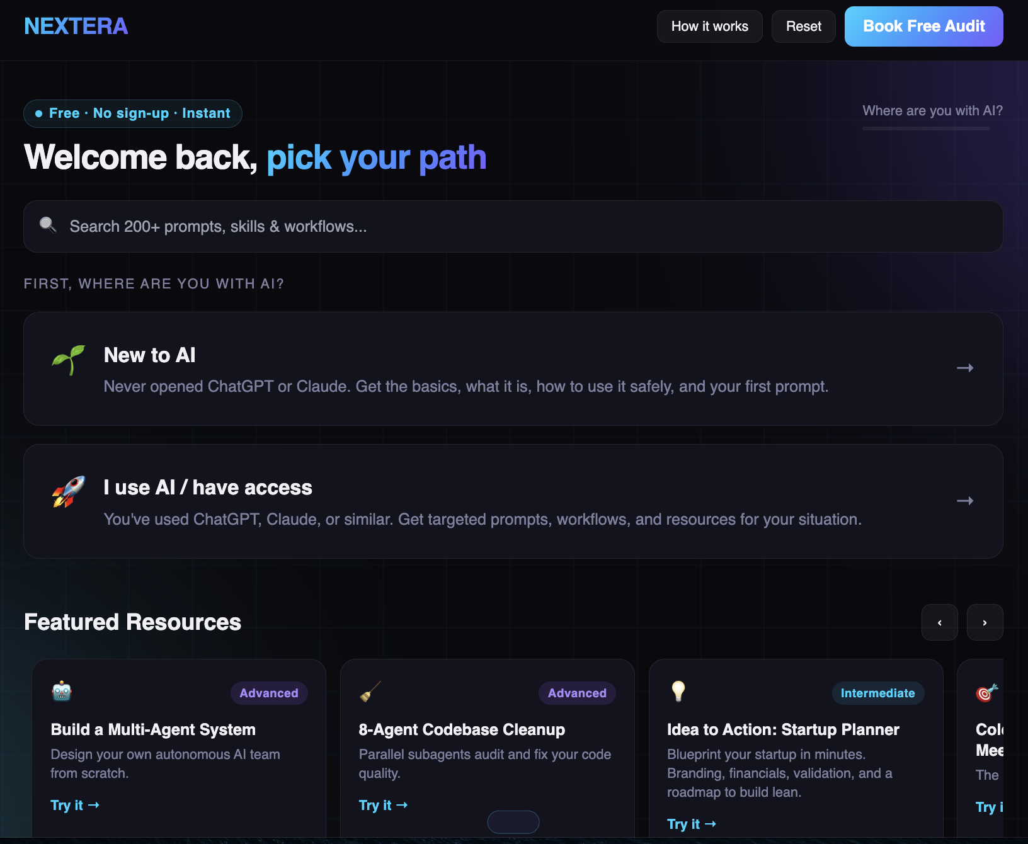
Task: Click Book Free Audit button
Action: (923, 26)
